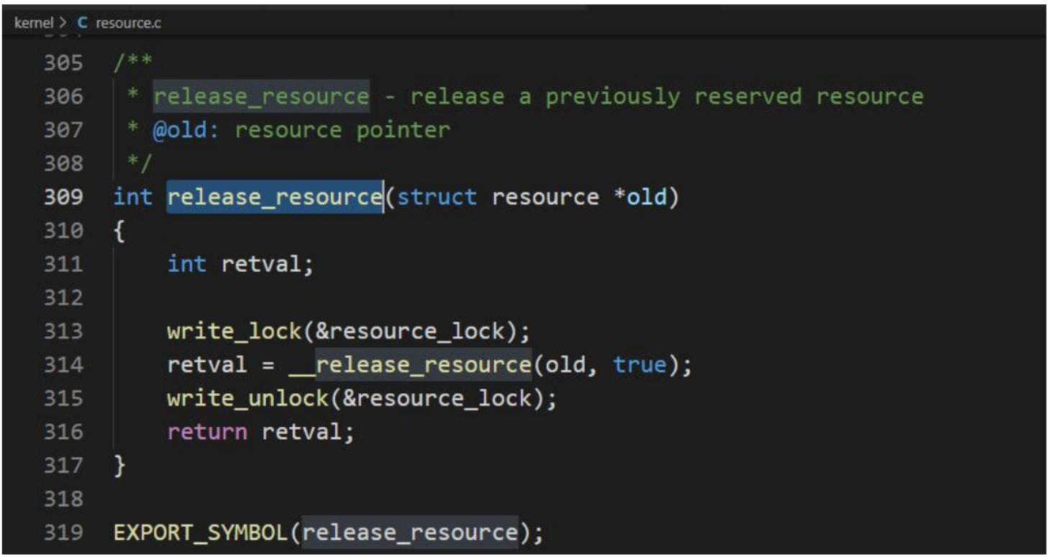Image resolution: width=1048 pixels, height=557 pixels.
Task: Click the breadcrumb separator chevron after kernel
Action: click(63, 23)
